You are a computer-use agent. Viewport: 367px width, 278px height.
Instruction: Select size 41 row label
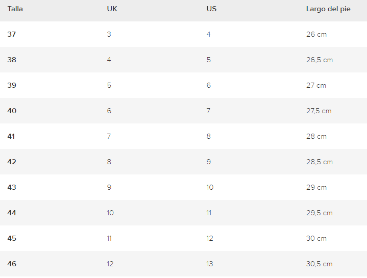point(11,136)
